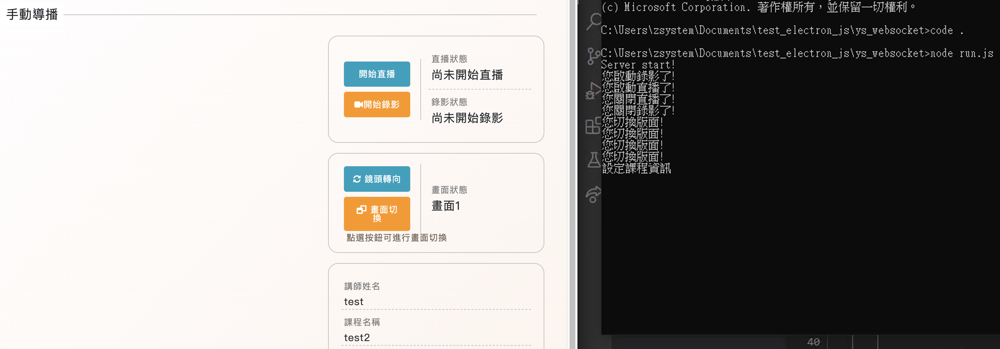1000x349 pixels.
Task: Open the VS Code Search icon
Action: point(594,21)
